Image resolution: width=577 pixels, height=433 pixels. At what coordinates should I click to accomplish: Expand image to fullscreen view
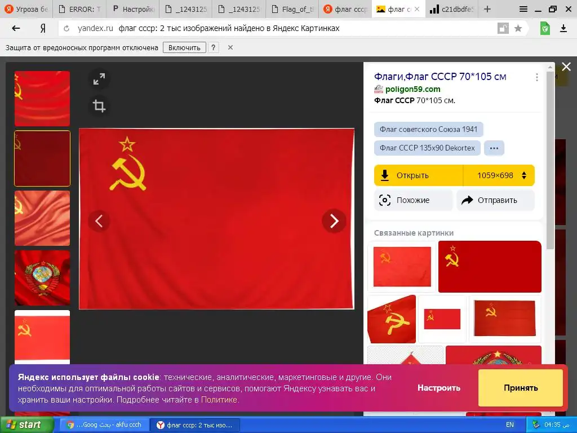tap(99, 79)
